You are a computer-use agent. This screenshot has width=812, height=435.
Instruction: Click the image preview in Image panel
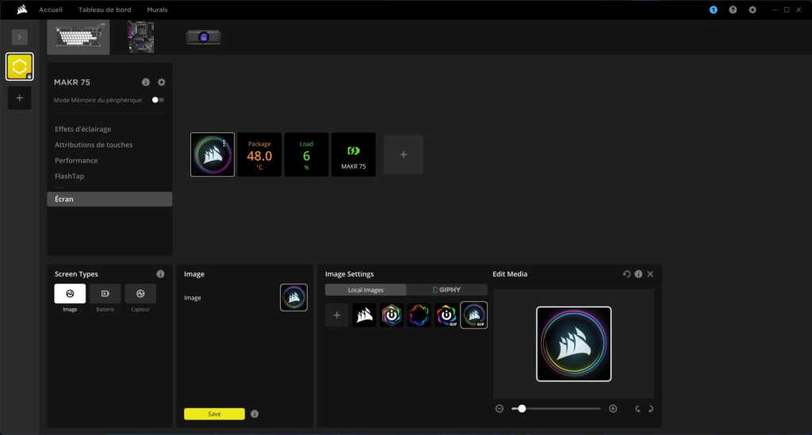pyautogui.click(x=293, y=297)
